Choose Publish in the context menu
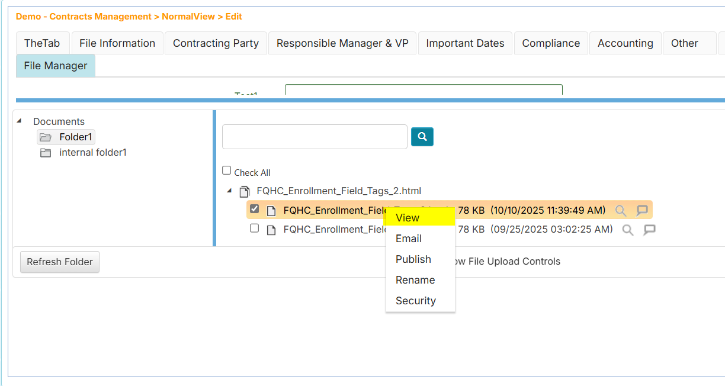 (413, 259)
